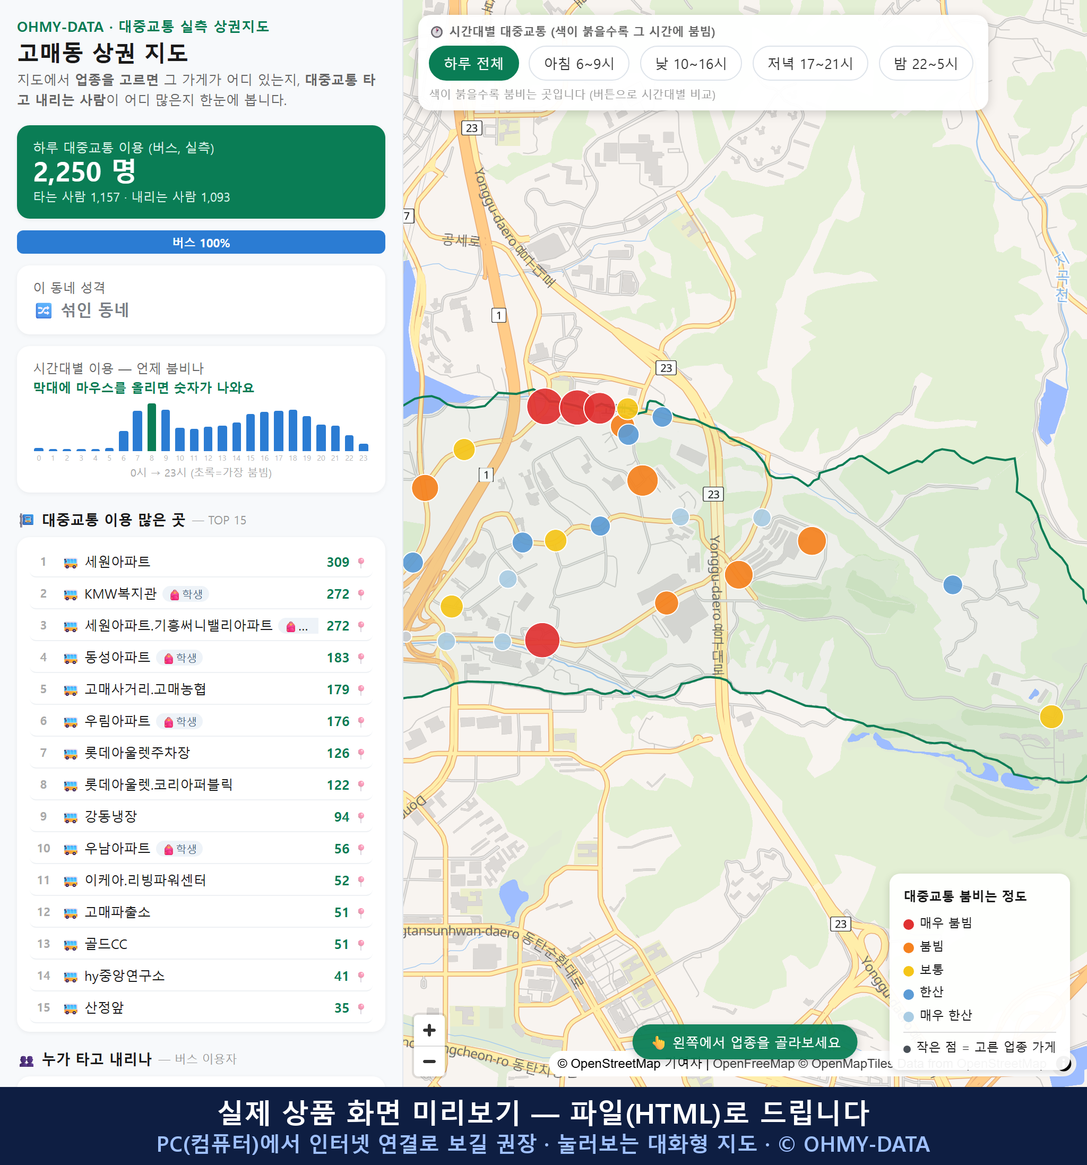Open the OpenFreeMap attribution link

[x=753, y=1063]
